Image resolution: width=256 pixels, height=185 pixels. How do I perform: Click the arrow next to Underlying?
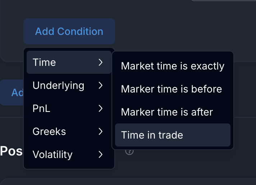pyautogui.click(x=101, y=86)
